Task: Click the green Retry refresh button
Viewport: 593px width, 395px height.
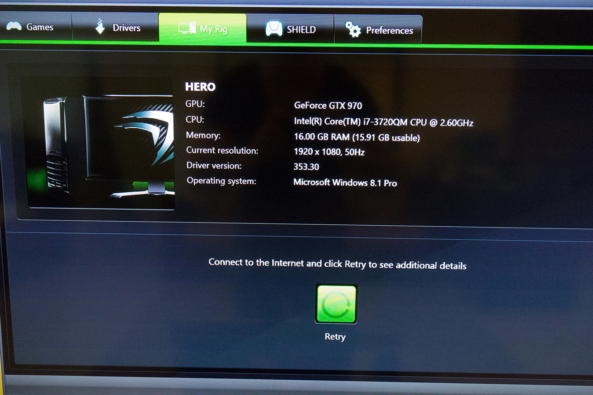Action: pyautogui.click(x=336, y=304)
